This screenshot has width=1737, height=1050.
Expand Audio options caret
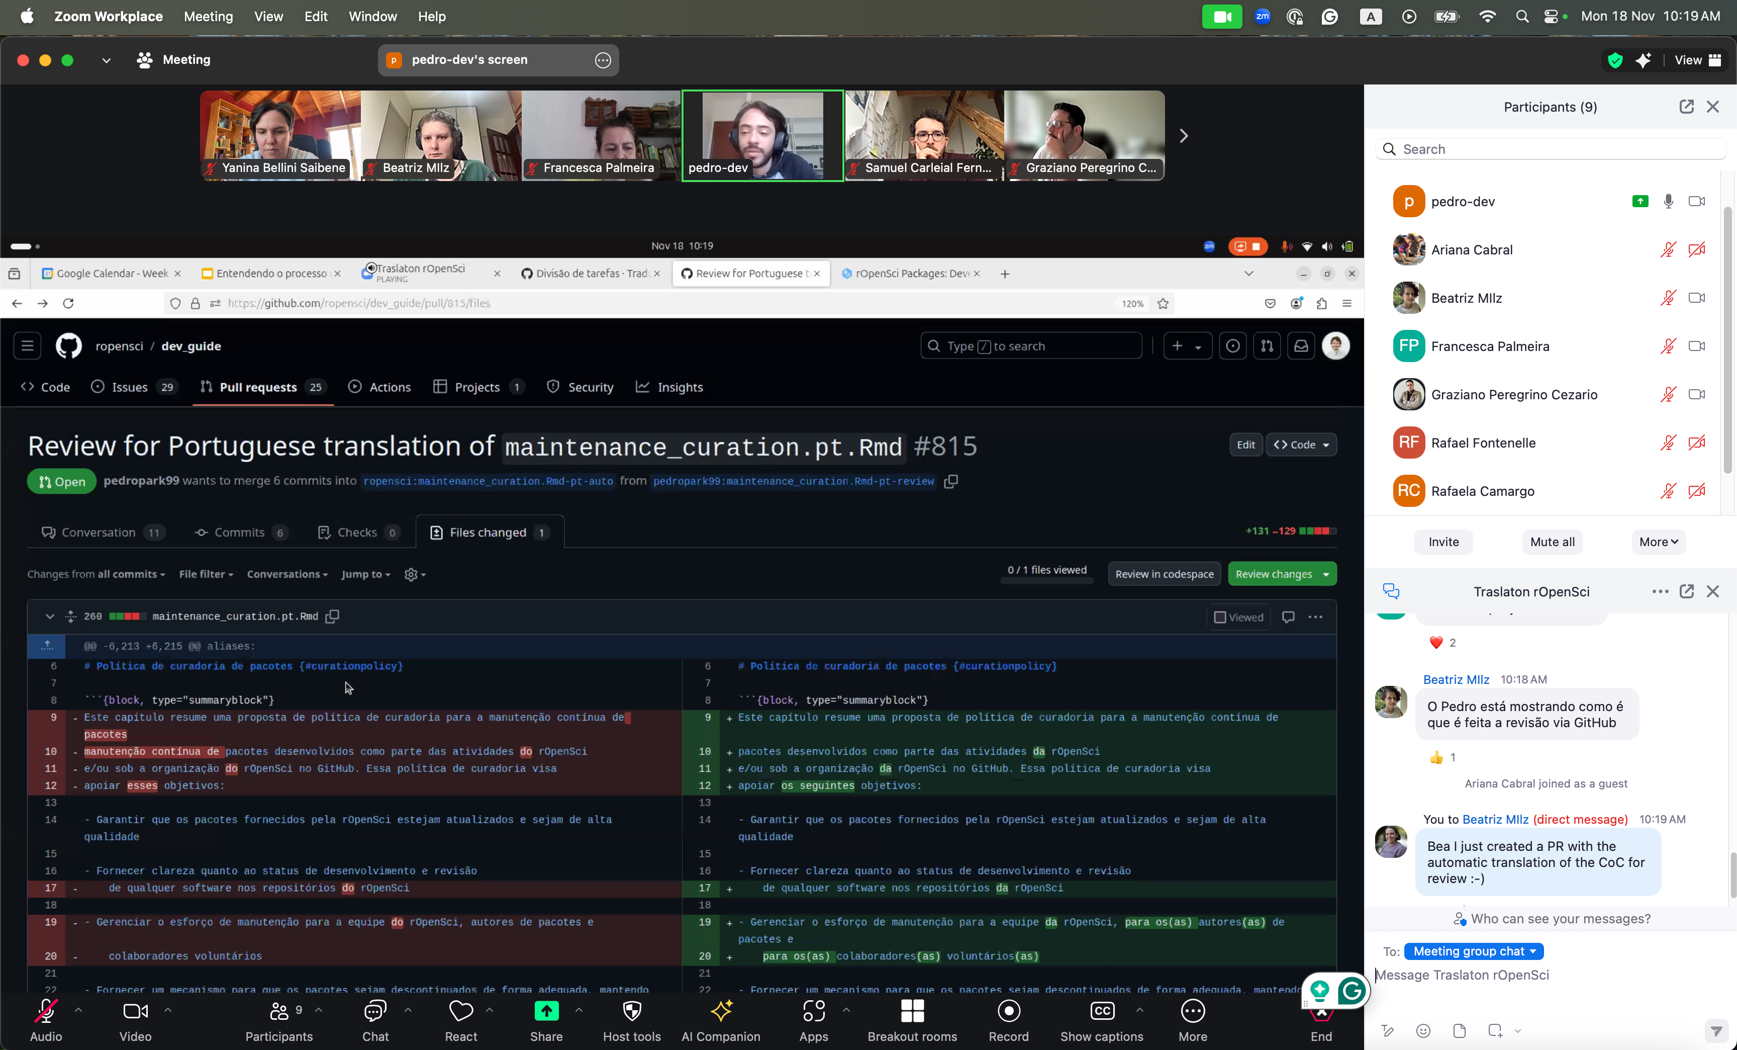[78, 1010]
